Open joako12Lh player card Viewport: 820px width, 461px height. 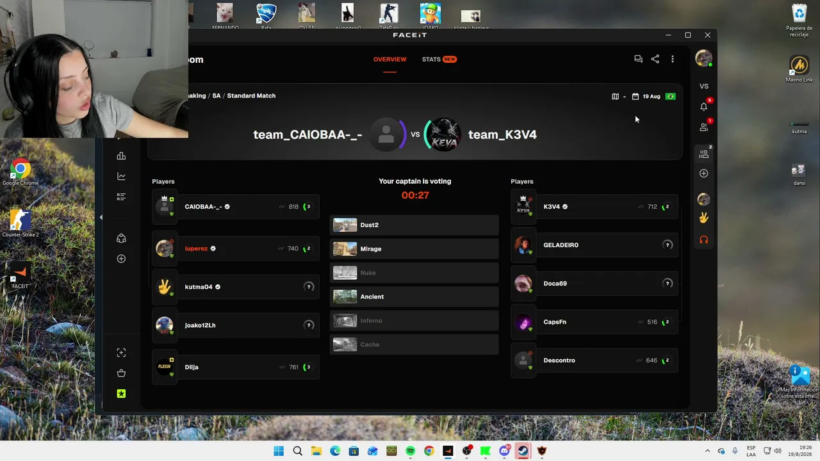(x=236, y=325)
